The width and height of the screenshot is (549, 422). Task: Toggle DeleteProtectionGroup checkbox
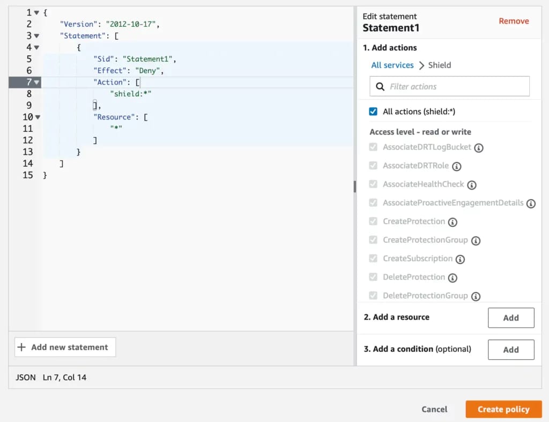373,295
